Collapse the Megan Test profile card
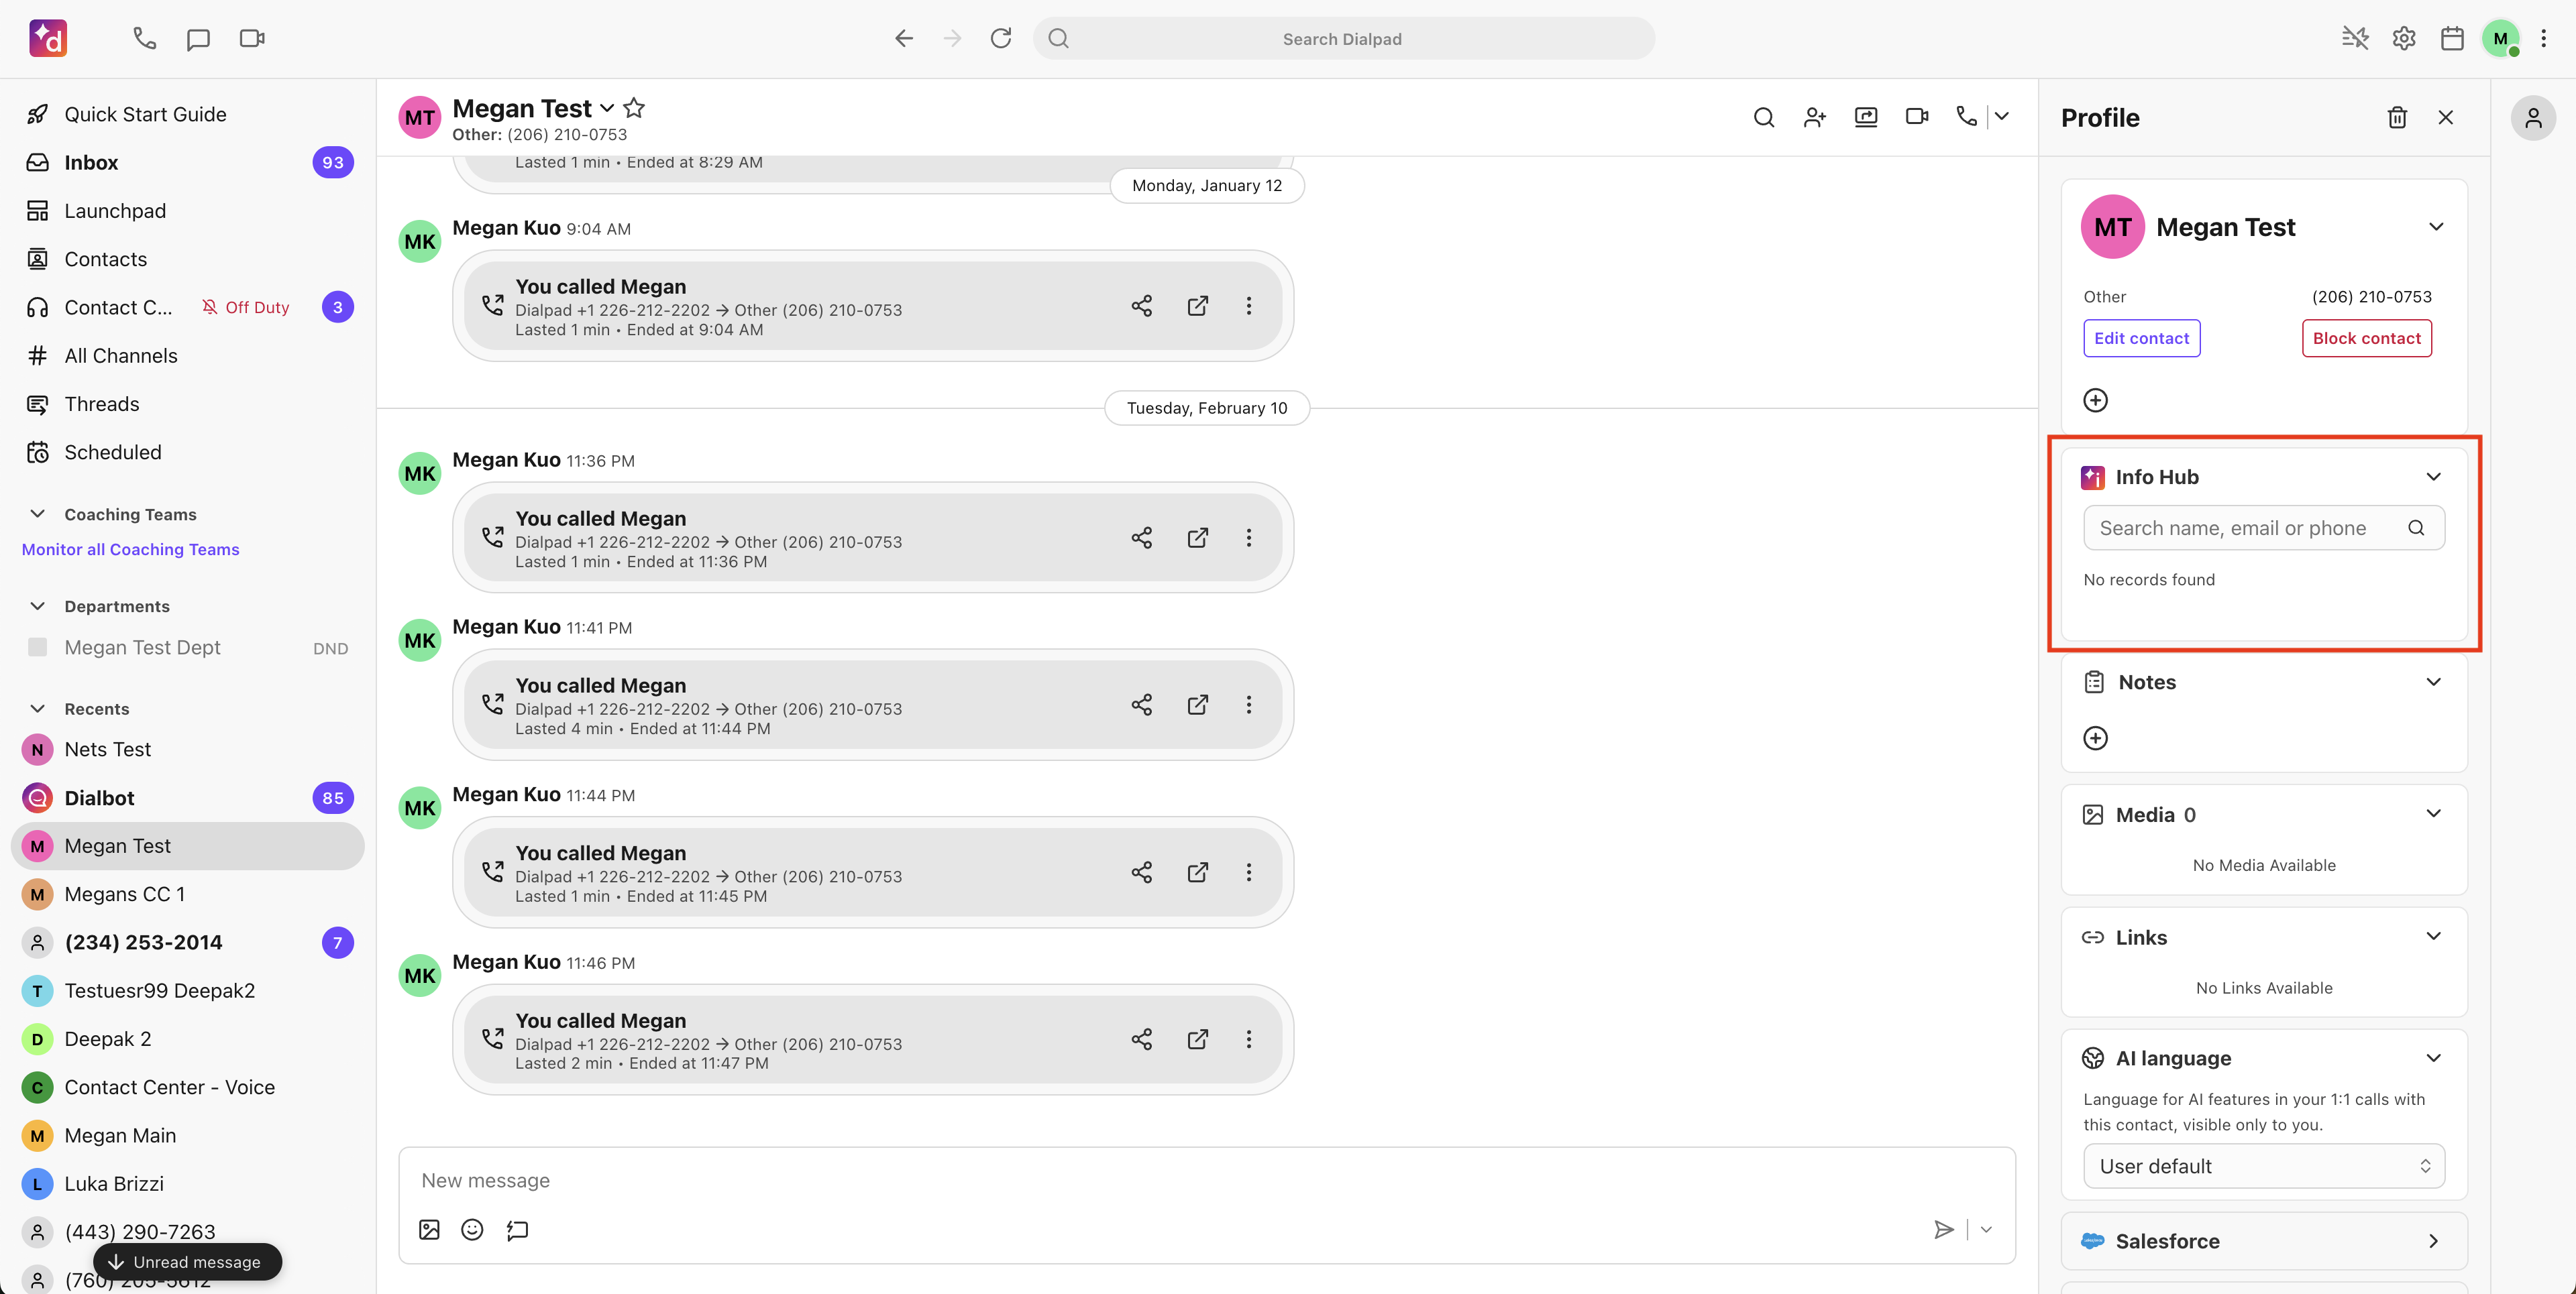 point(2437,227)
